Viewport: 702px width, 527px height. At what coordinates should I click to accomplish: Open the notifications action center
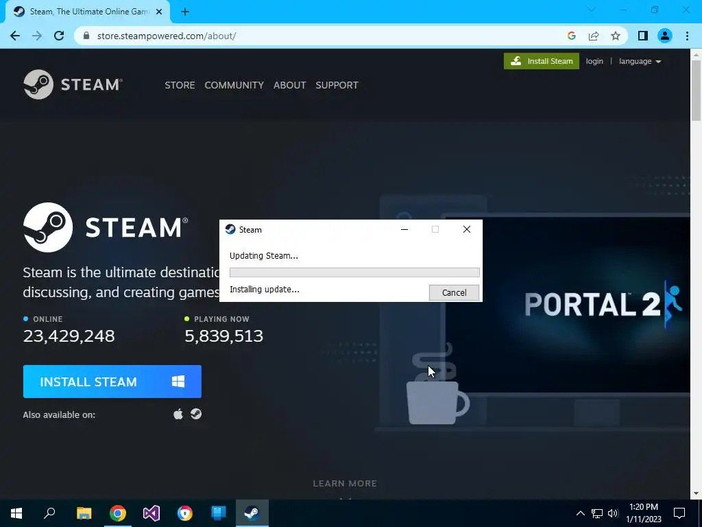click(x=679, y=513)
